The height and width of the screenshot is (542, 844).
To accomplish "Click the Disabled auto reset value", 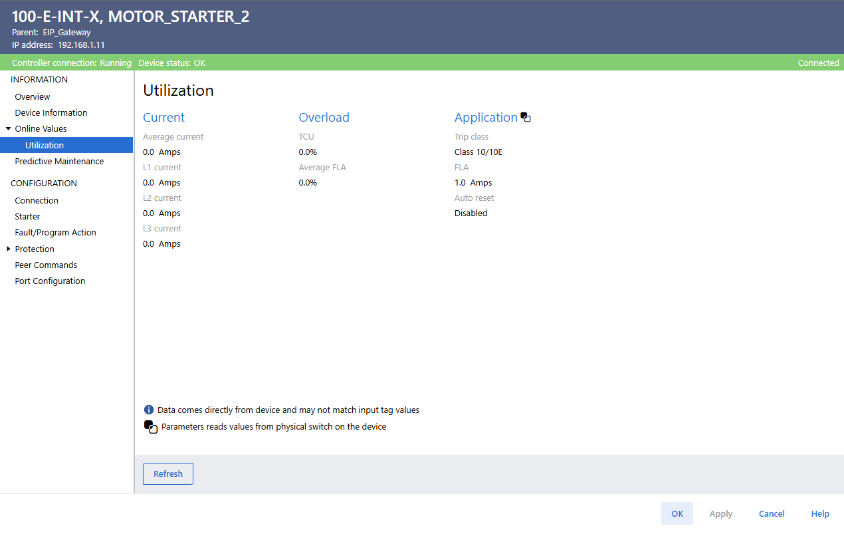I will click(471, 213).
